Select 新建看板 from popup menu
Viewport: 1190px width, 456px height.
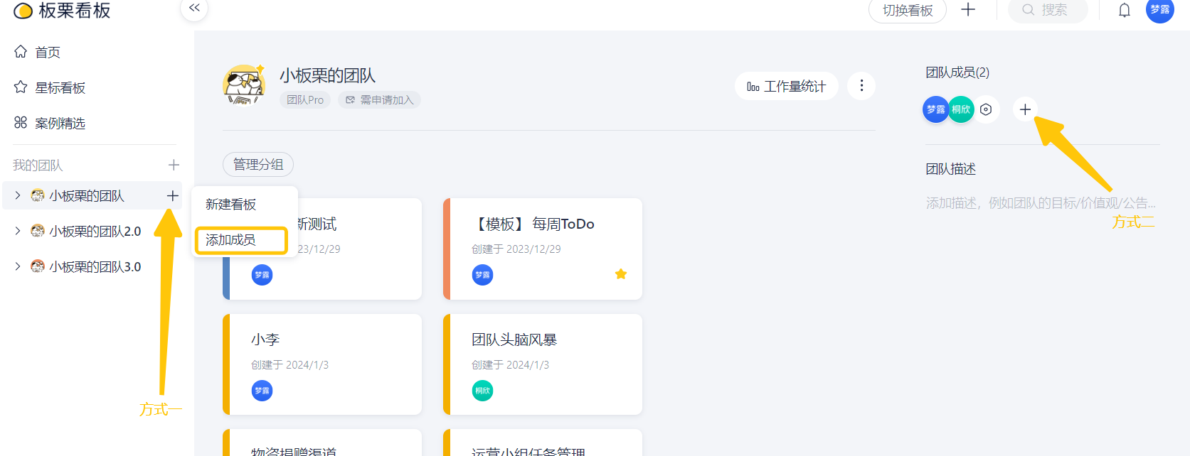pos(231,205)
